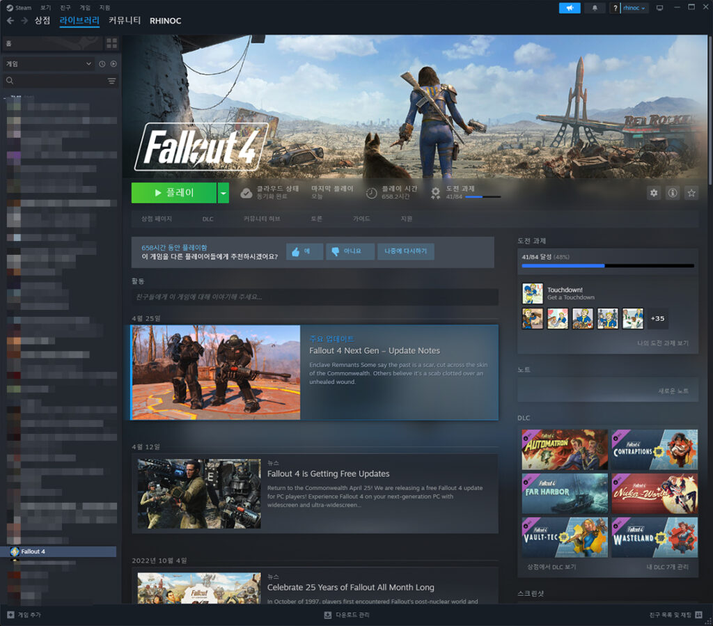
Task: Go to the 상점 store tab
Action: coord(42,20)
